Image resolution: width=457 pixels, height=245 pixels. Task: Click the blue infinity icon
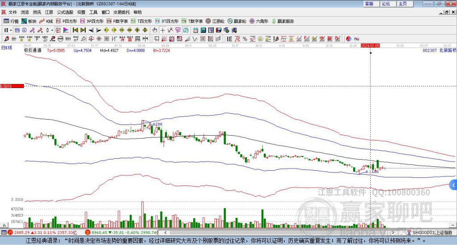click(357, 39)
